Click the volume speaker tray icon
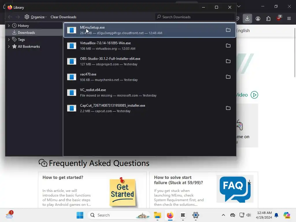 coord(249,215)
